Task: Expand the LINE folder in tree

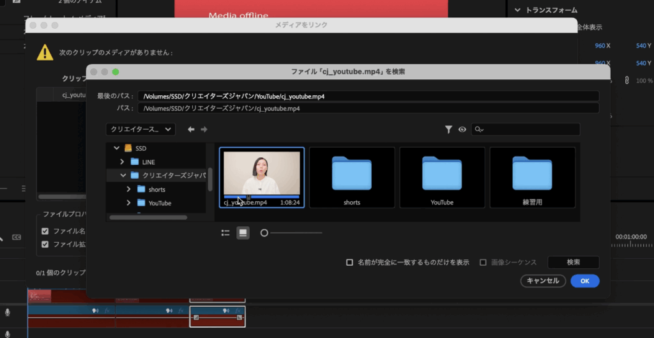Action: pos(122,162)
